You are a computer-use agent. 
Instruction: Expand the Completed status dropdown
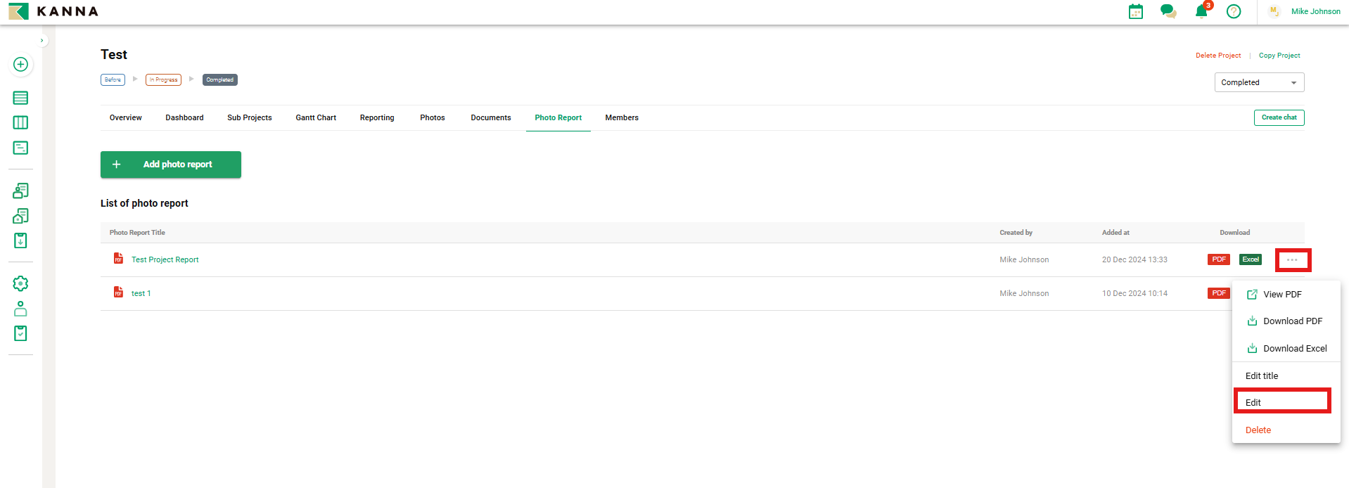1259,82
